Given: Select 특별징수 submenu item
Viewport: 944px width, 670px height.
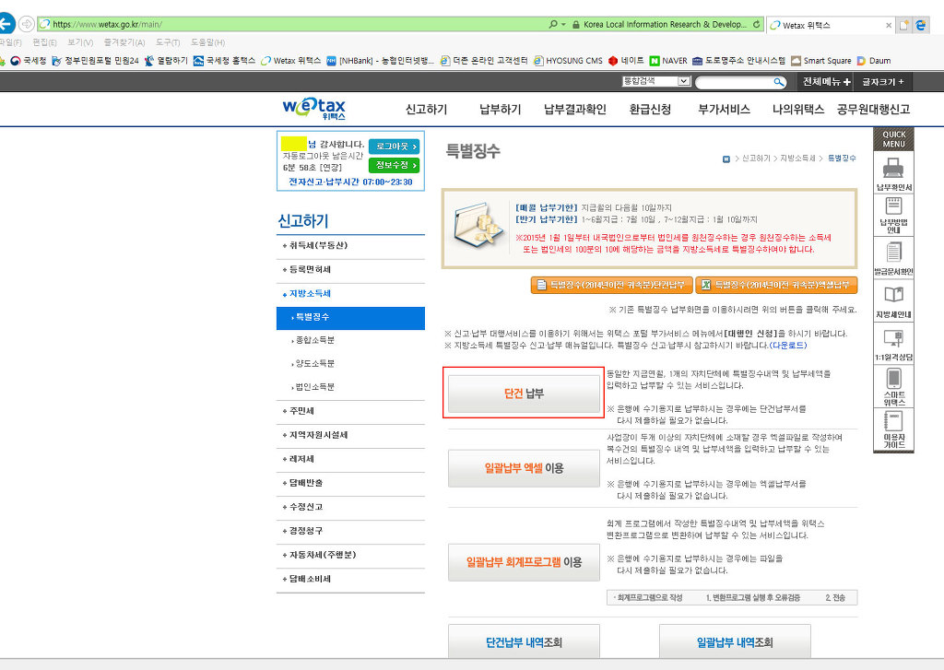Looking at the screenshot, I should pyautogui.click(x=350, y=318).
